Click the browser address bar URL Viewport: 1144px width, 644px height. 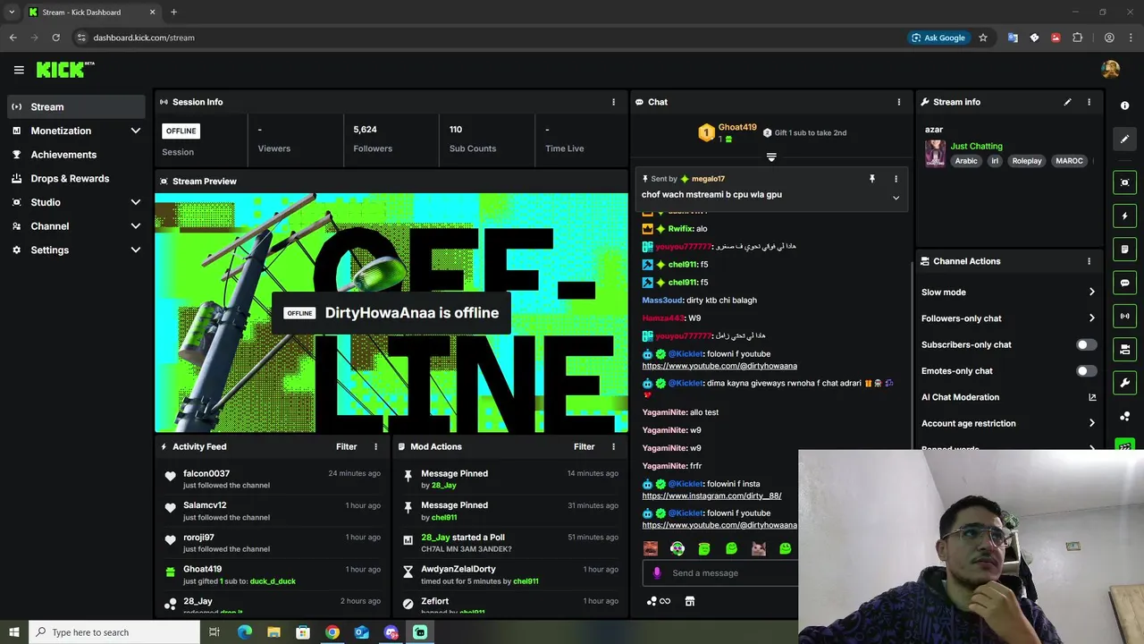(x=144, y=38)
